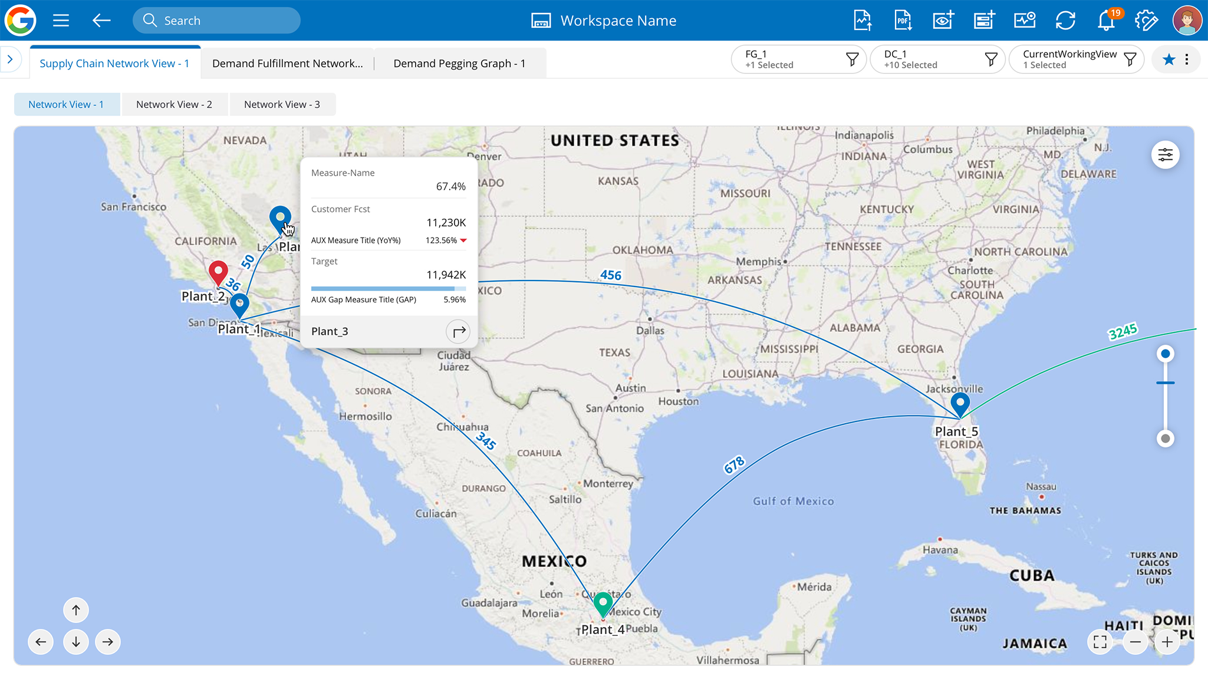
Task: Open the FG_1 filter dropdown
Action: point(799,59)
